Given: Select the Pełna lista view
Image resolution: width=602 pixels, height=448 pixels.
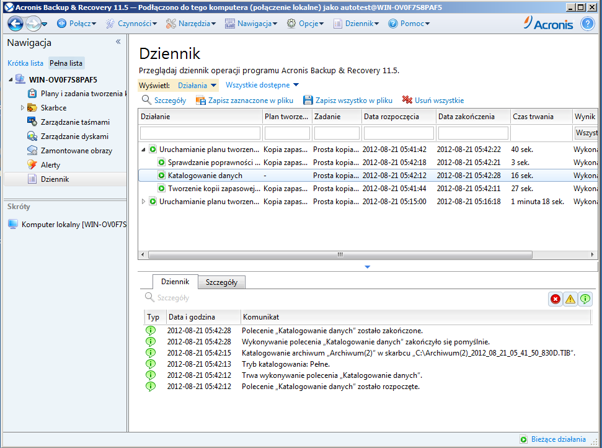Looking at the screenshot, I should pos(66,63).
